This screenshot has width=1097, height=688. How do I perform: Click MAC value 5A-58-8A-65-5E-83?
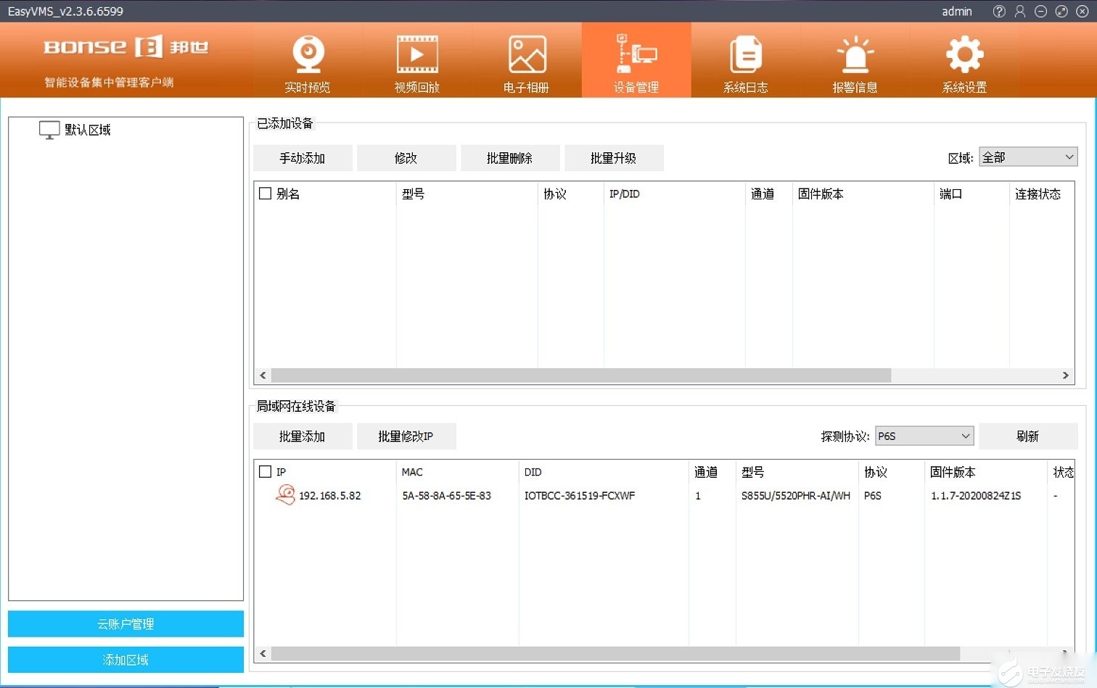coord(446,496)
